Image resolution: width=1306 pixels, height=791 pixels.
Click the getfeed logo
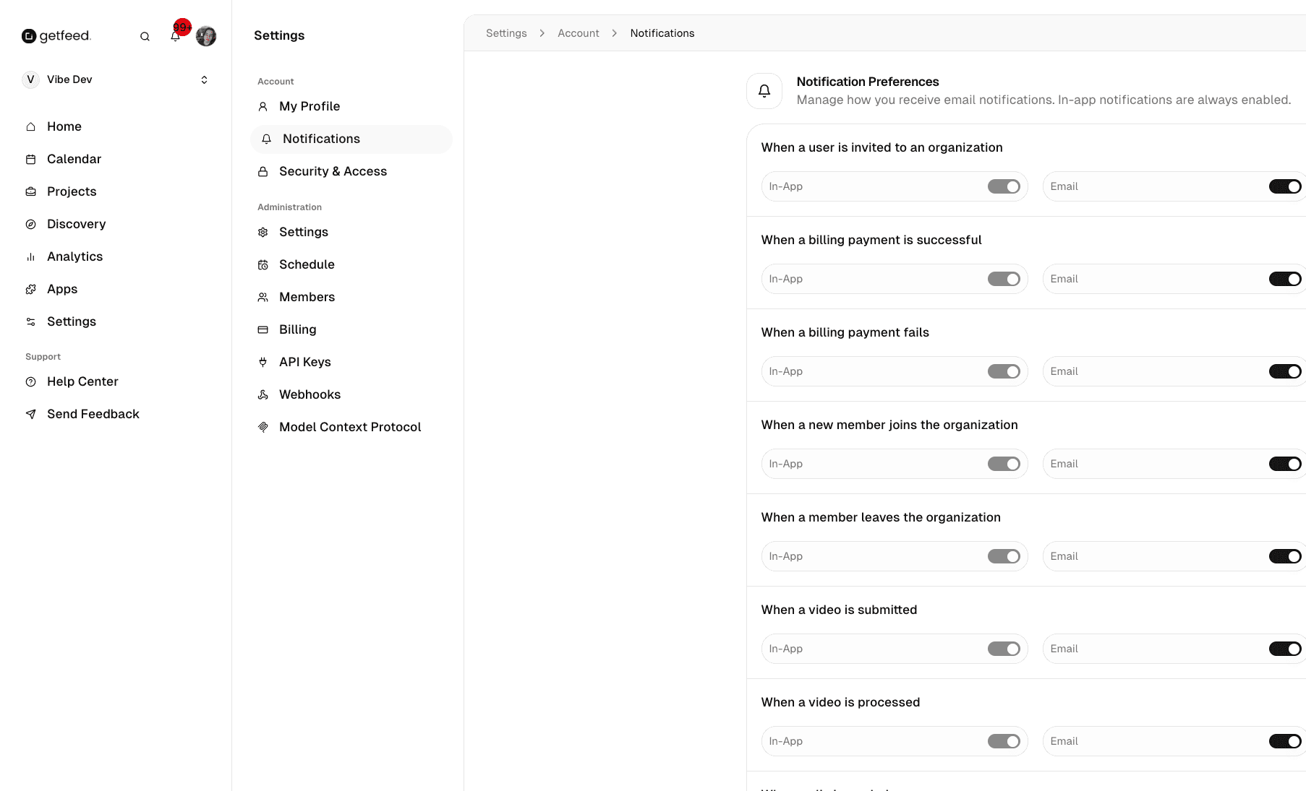(x=56, y=35)
